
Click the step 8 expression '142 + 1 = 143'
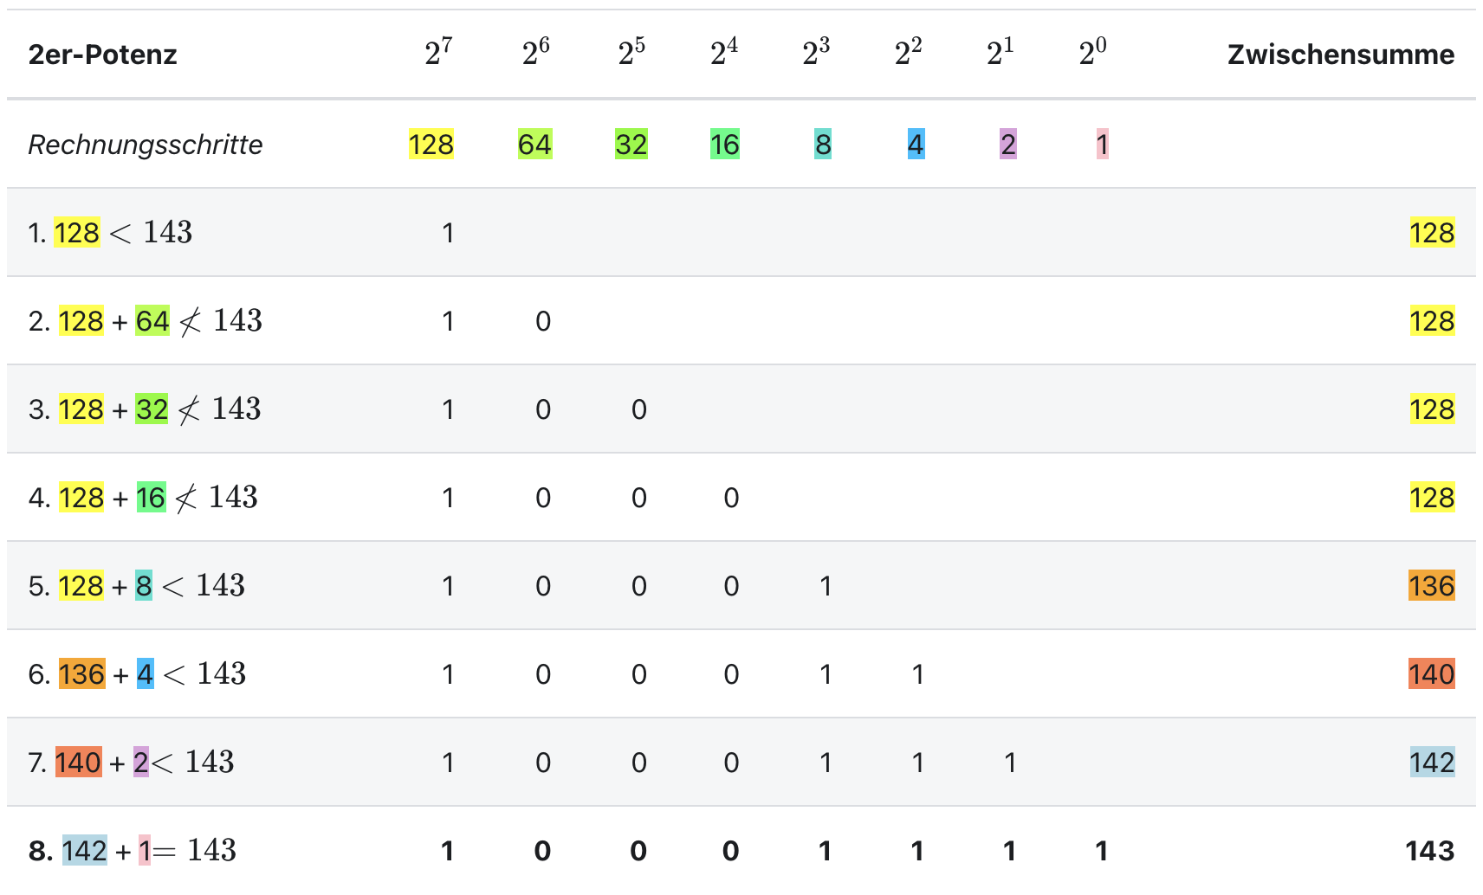[x=147, y=851]
